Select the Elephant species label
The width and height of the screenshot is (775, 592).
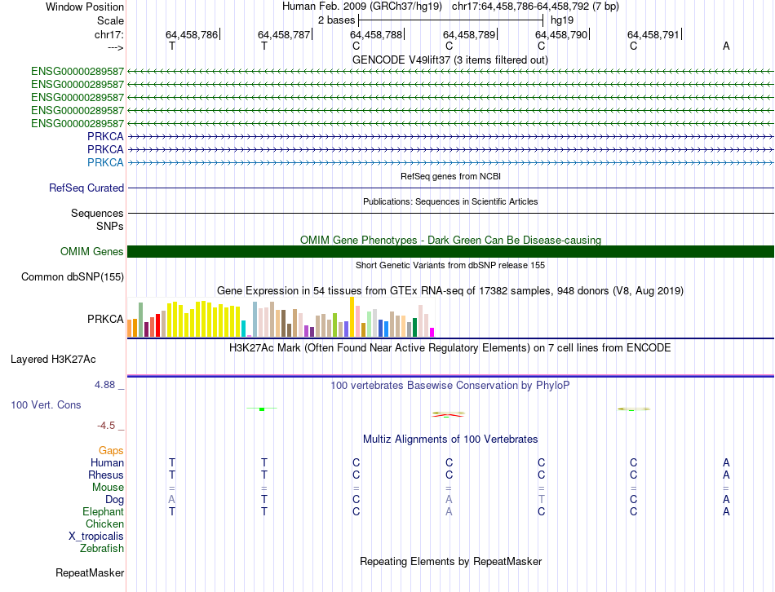coord(103,511)
